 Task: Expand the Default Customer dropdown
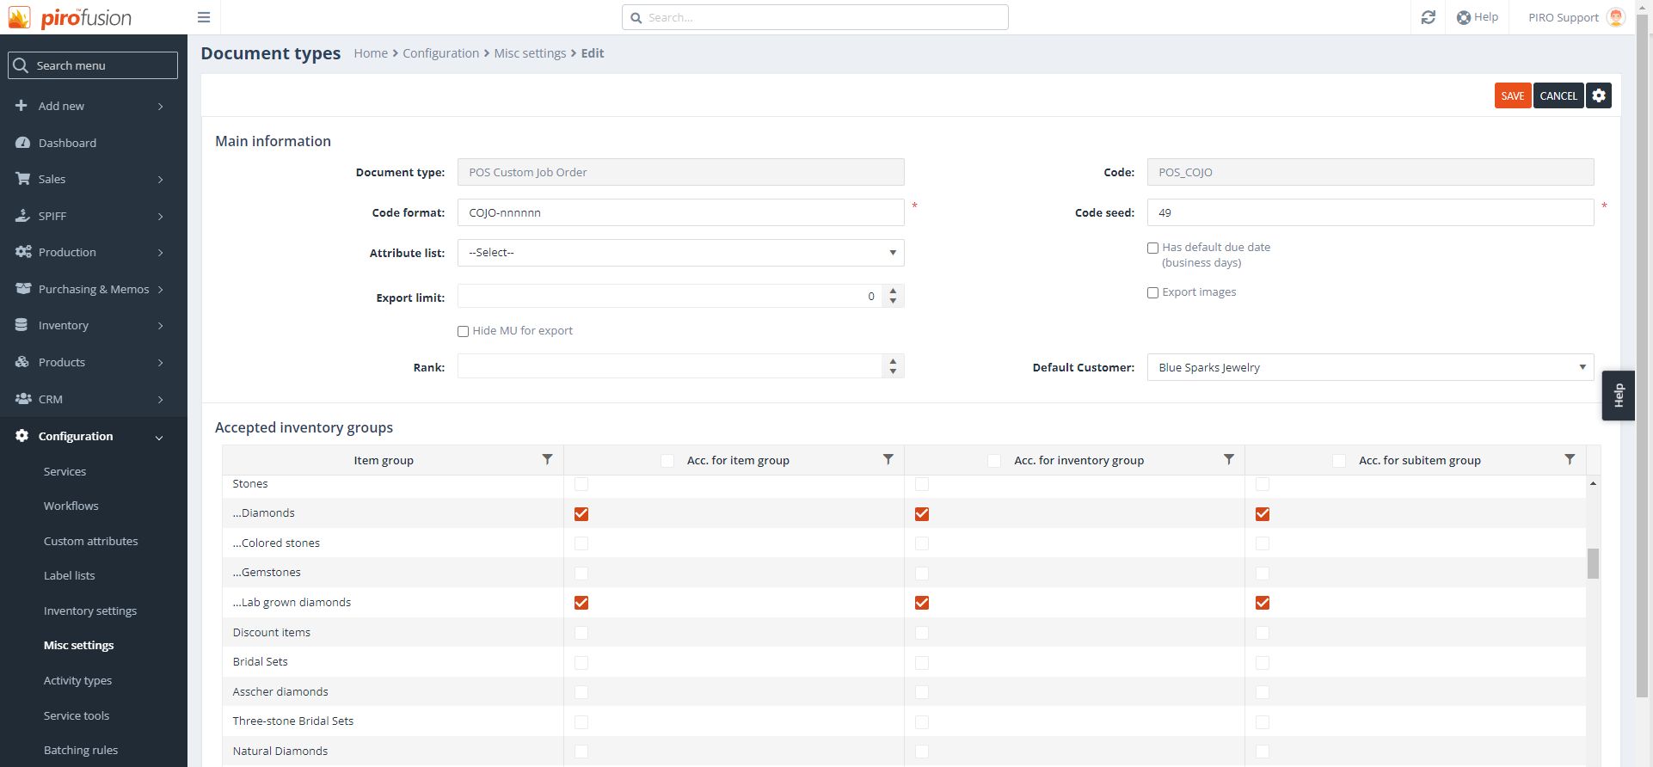1369,367
